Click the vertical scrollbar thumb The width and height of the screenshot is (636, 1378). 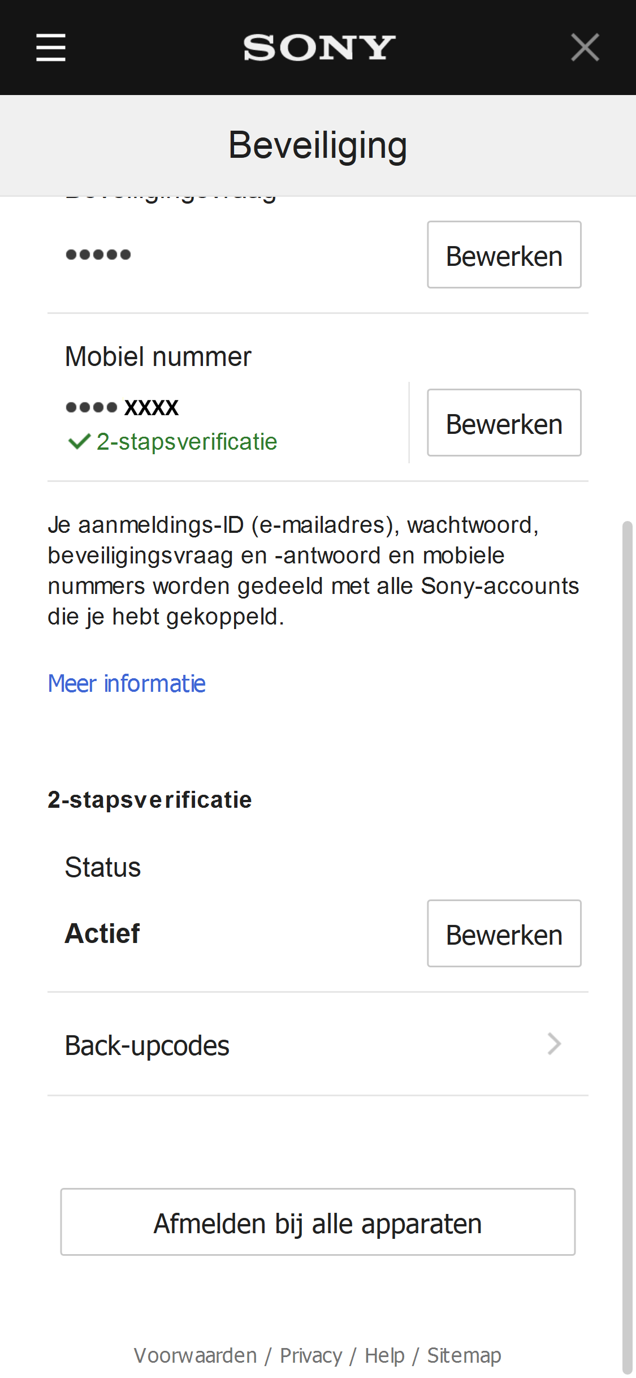(x=627, y=945)
